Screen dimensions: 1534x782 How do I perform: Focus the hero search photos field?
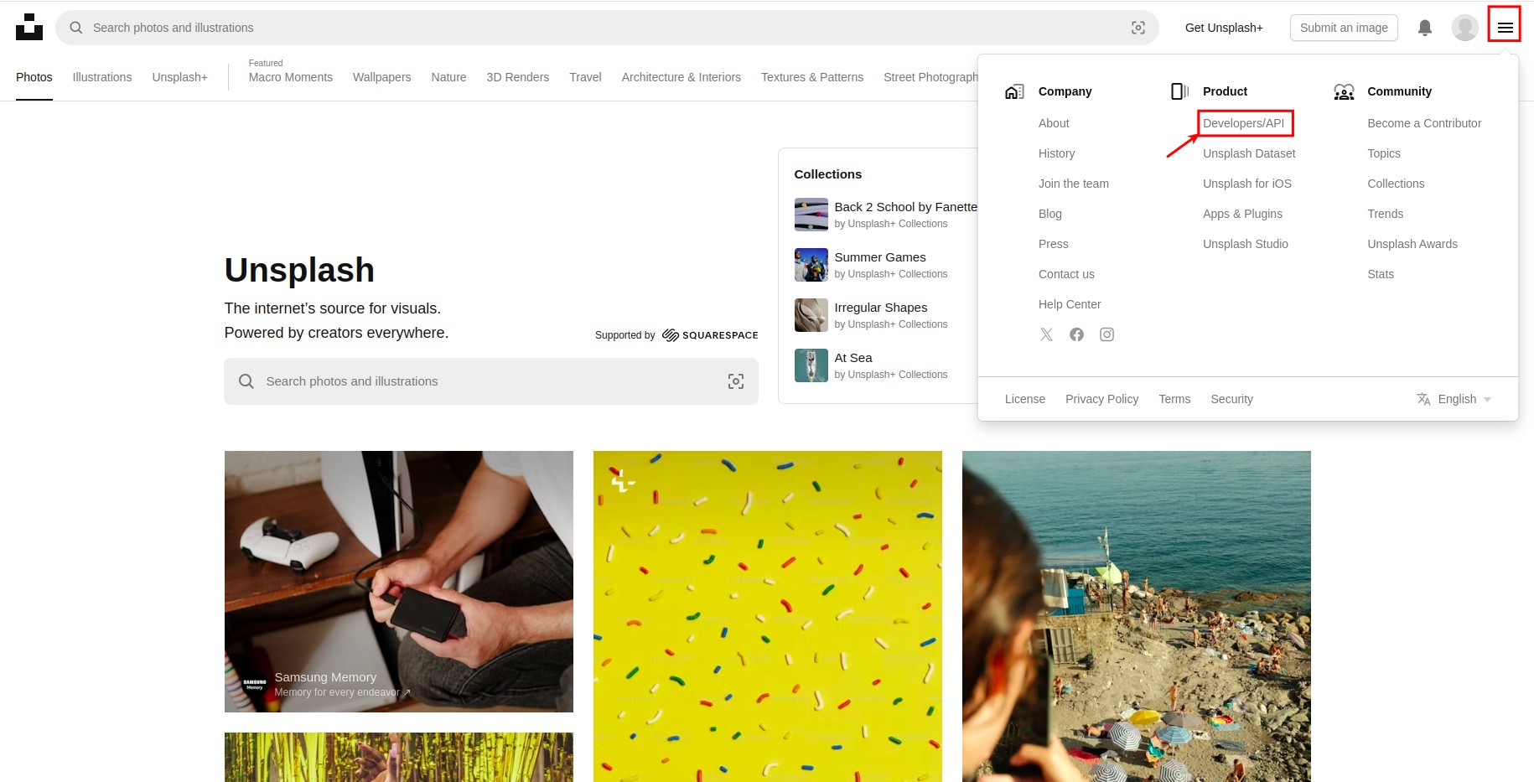pyautogui.click(x=491, y=381)
